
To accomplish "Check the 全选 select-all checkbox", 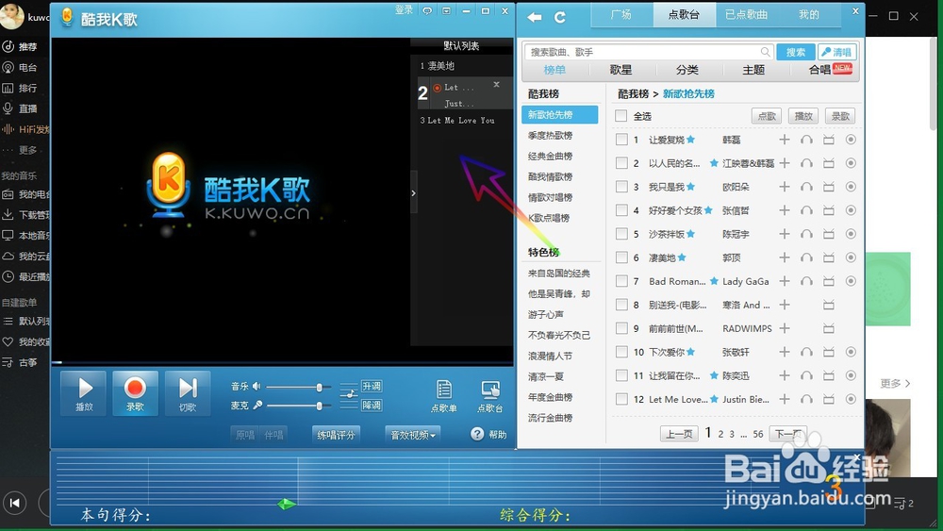I will pos(621,116).
